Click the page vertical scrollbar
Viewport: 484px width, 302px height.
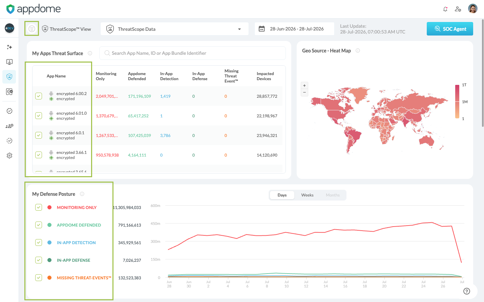483,73
